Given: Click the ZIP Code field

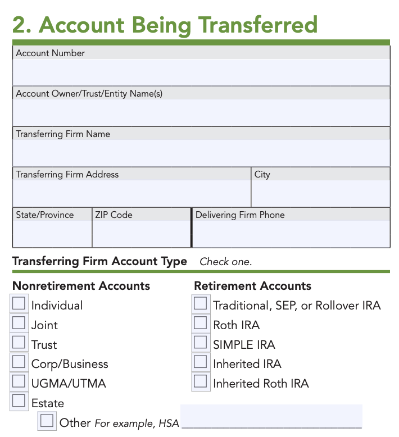Looking at the screenshot, I should pyautogui.click(x=142, y=234).
